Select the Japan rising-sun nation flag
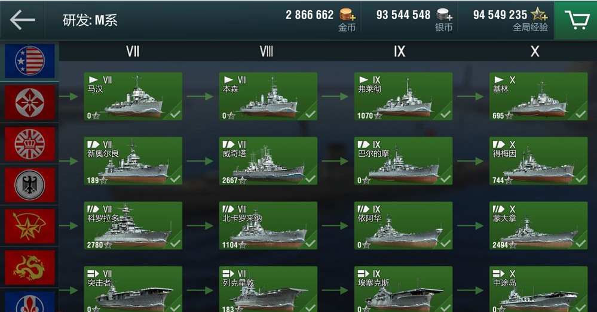Viewport: 597px width, 312px height. point(30,103)
